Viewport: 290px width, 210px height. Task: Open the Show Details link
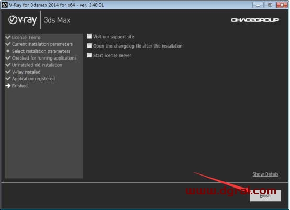pyautogui.click(x=265, y=174)
